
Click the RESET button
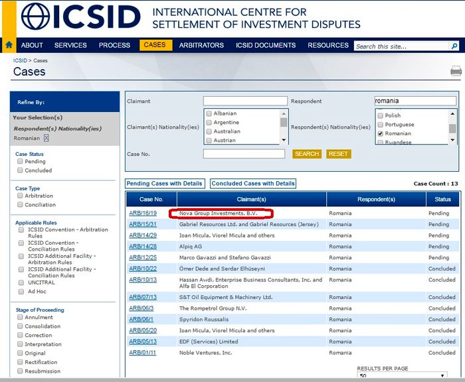(338, 154)
